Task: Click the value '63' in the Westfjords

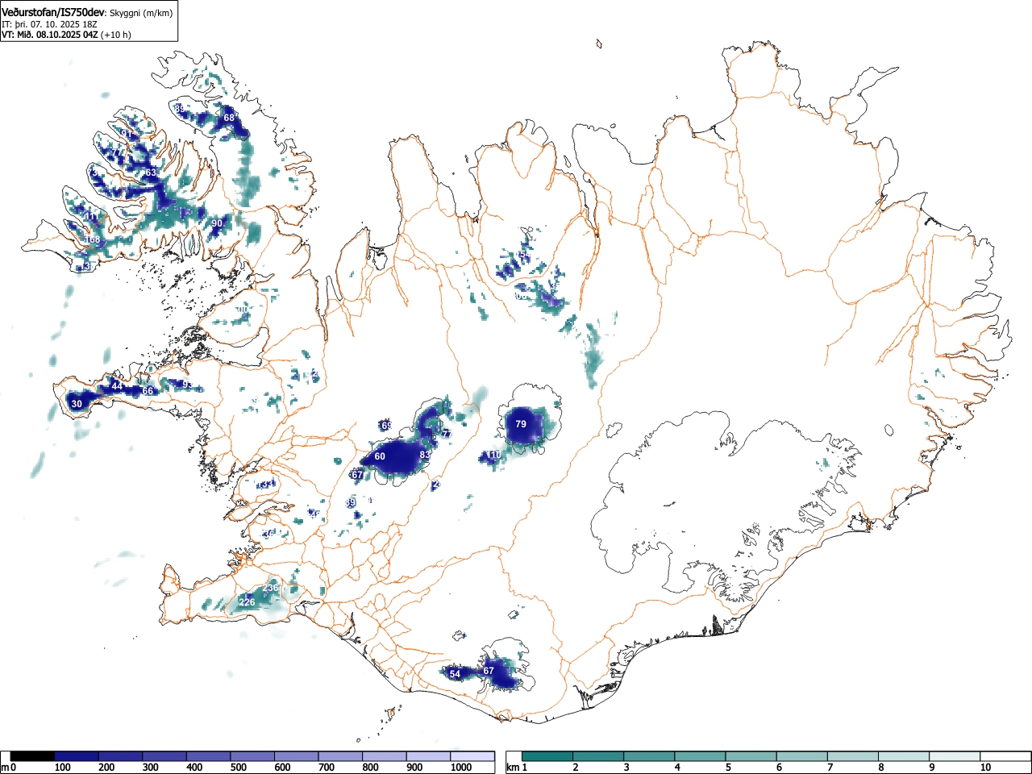Action: pyautogui.click(x=151, y=173)
